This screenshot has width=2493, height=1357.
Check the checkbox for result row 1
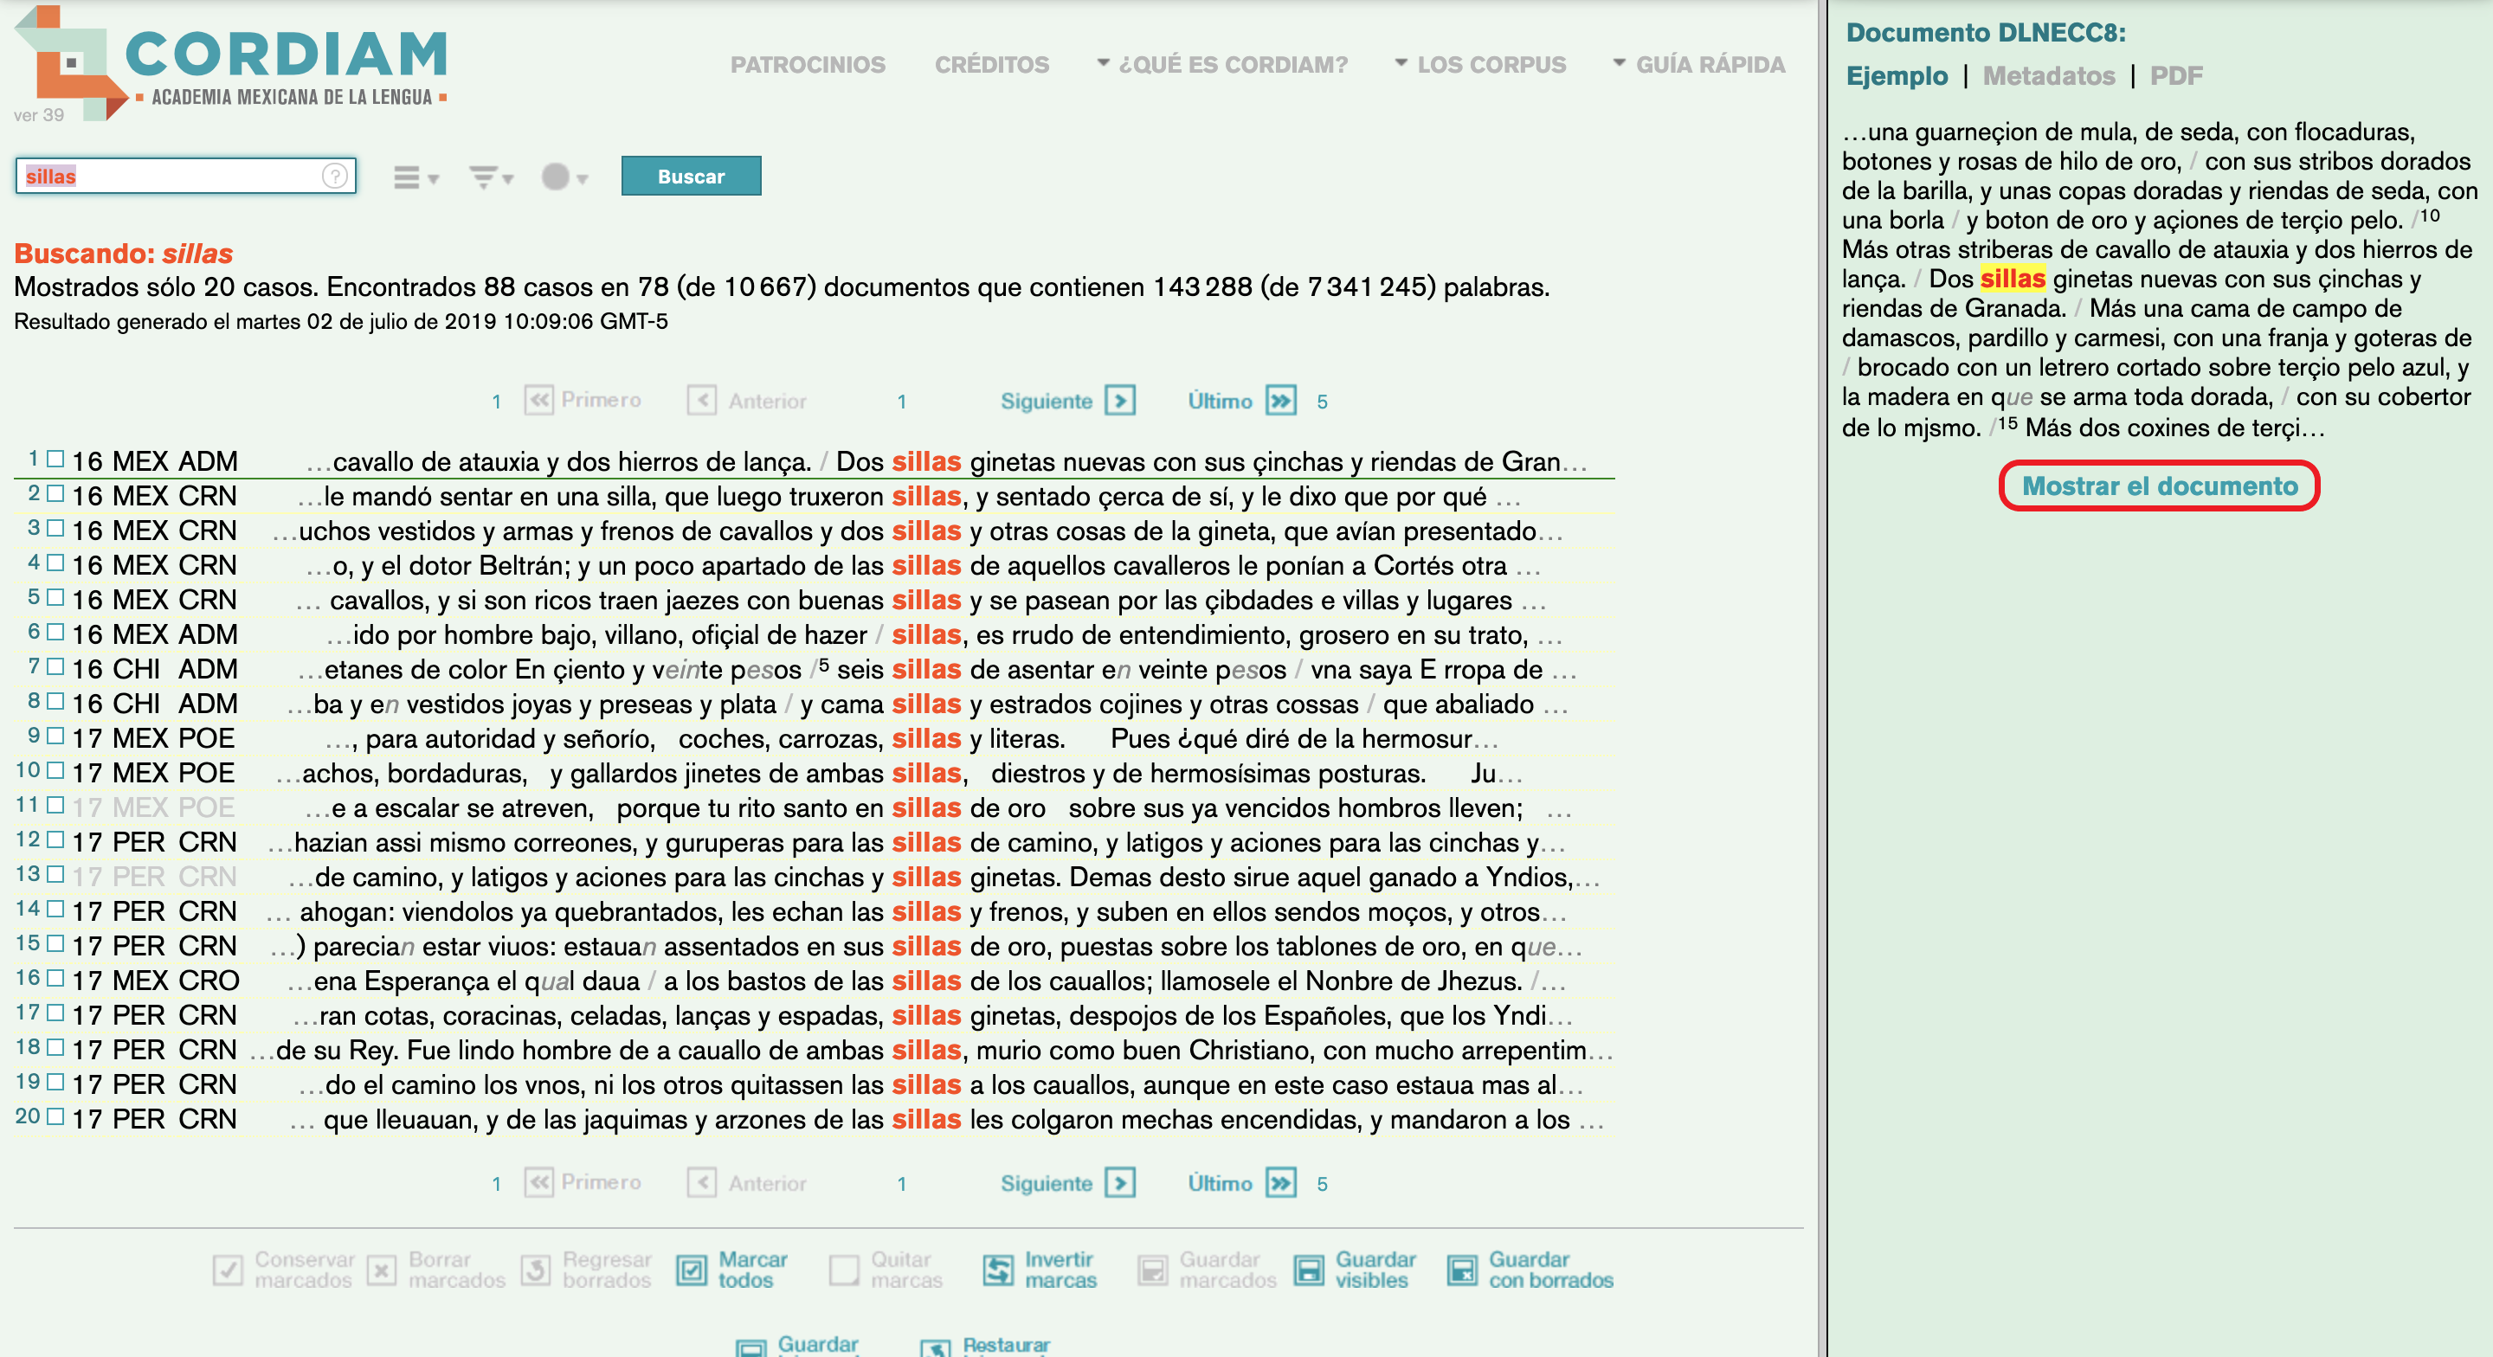[x=56, y=459]
